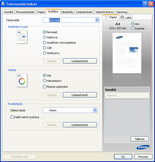Open the Suosikit tab
The image size is (155, 162).
point(8,12)
